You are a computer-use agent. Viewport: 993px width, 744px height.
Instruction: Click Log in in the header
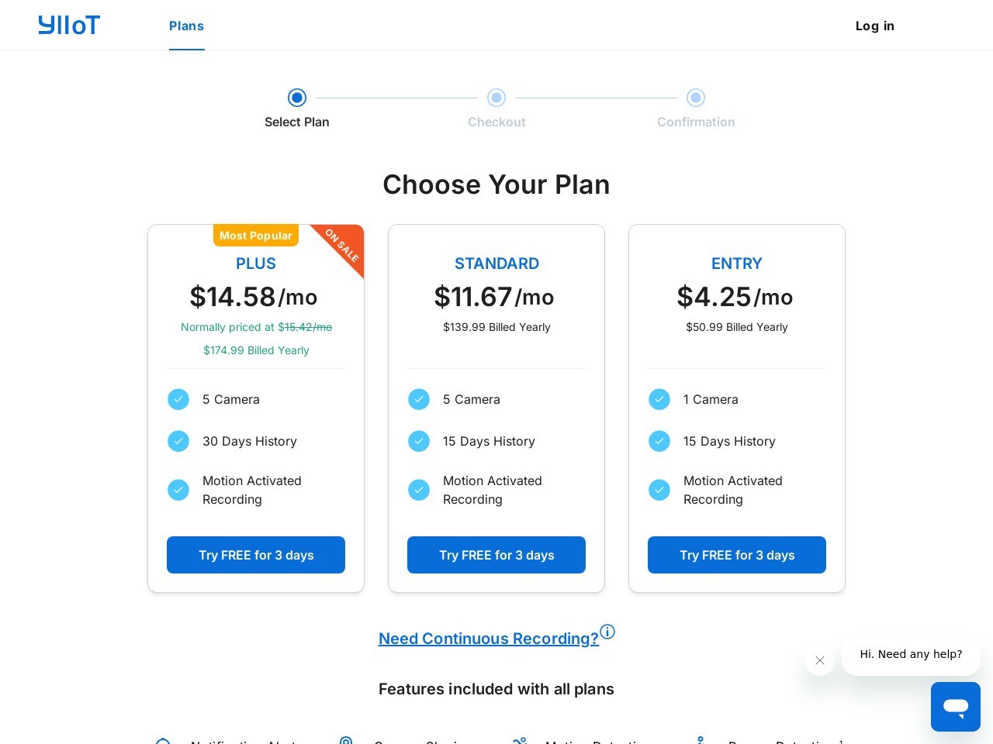click(x=875, y=26)
